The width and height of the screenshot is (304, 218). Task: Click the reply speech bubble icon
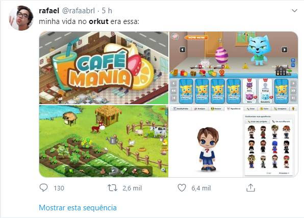tap(43, 188)
